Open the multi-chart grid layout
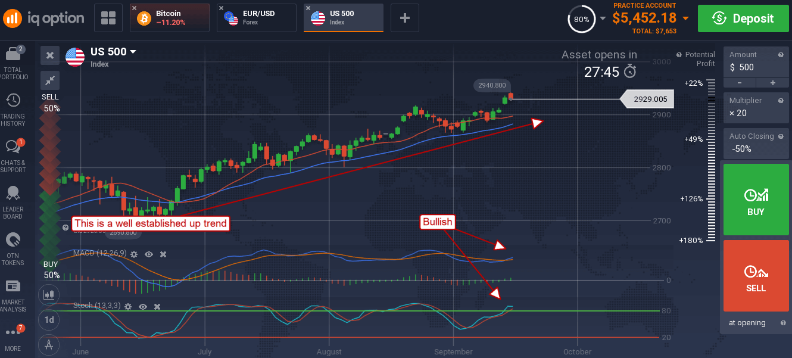Image resolution: width=792 pixels, height=358 pixels. 108,18
